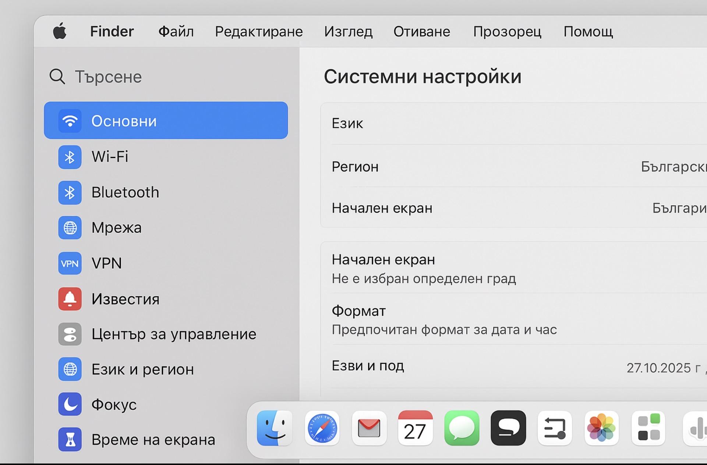Open Известия settings via the bell icon
This screenshot has width=707, height=465.
pyautogui.click(x=70, y=299)
